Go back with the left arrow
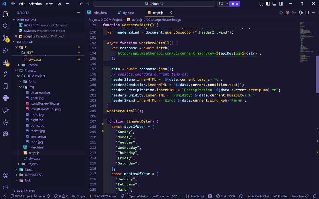The height and width of the screenshot is (199, 319). 81,4
